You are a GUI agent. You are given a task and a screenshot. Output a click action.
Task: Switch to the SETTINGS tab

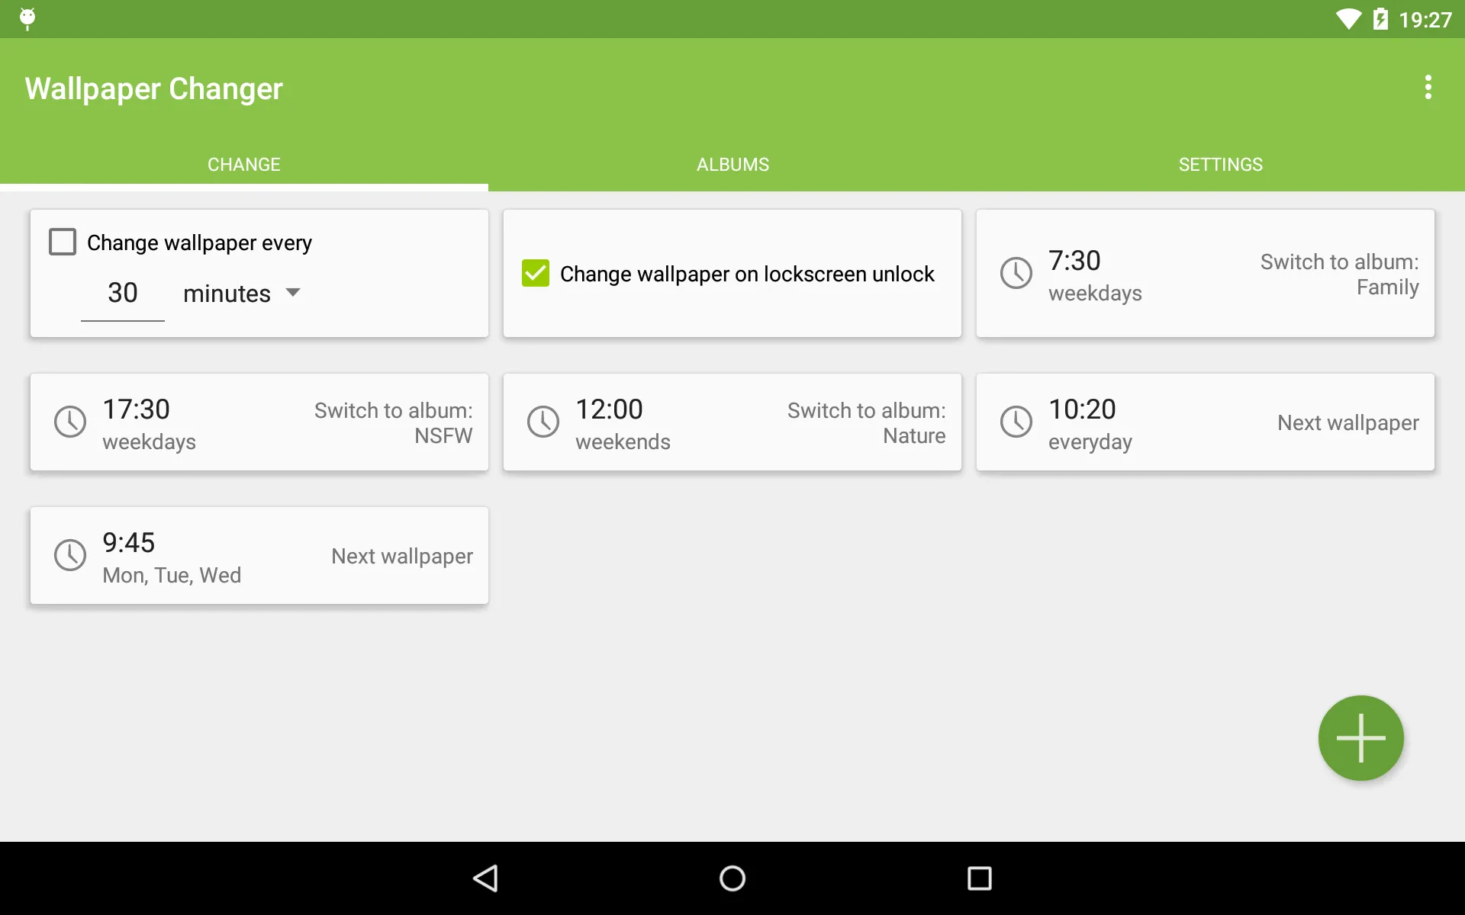click(x=1220, y=165)
